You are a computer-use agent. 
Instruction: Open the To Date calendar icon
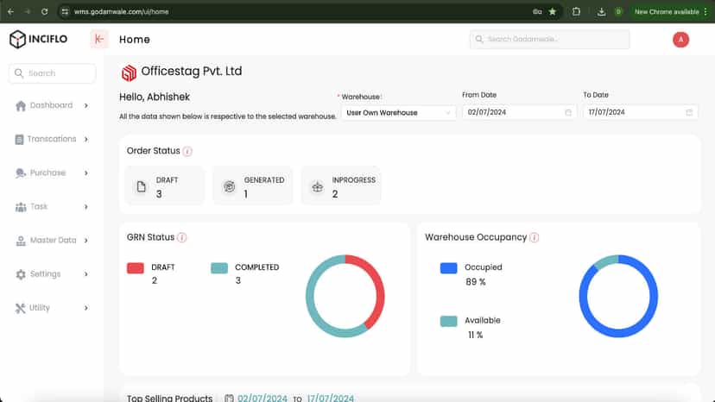(689, 112)
